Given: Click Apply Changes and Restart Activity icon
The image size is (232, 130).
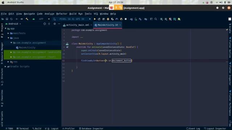Looking at the screenshot, I should (x=99, y=19).
